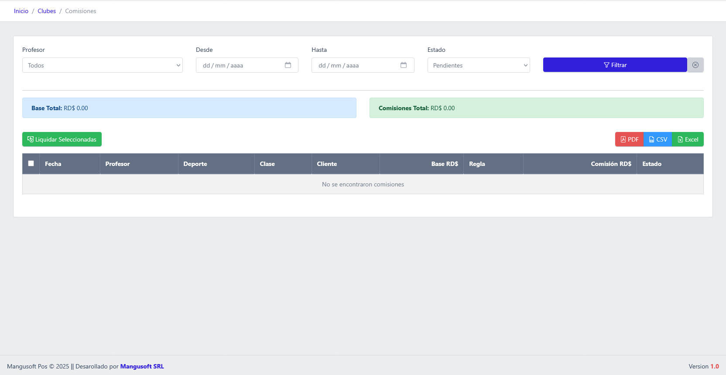726x375 pixels.
Task: Open the Desde date calendar picker icon
Action: pyautogui.click(x=288, y=65)
